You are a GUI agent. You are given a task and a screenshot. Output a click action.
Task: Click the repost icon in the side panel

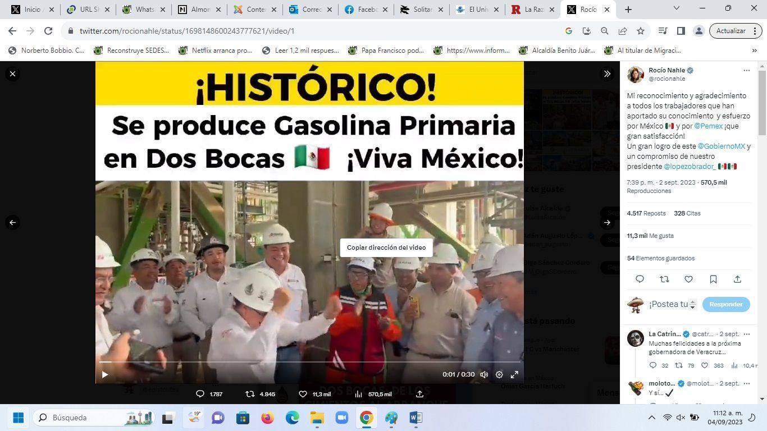(x=664, y=279)
